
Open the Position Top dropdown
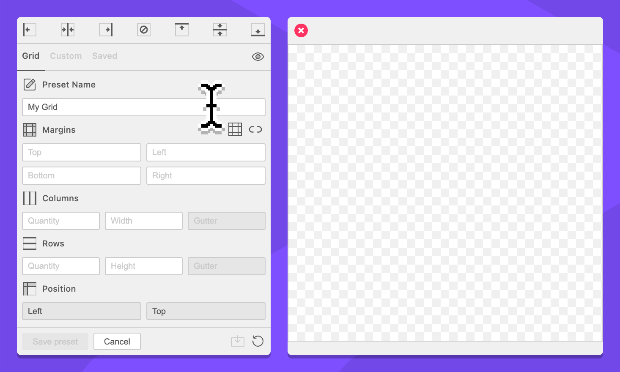point(206,311)
